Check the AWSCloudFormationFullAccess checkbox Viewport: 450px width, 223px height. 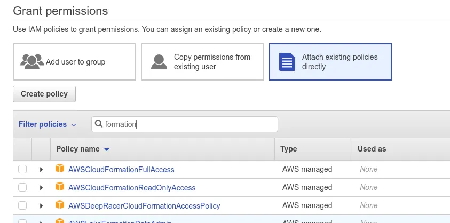(22, 170)
